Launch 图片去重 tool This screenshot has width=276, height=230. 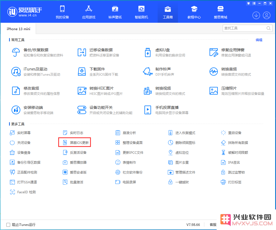(x=179, y=162)
